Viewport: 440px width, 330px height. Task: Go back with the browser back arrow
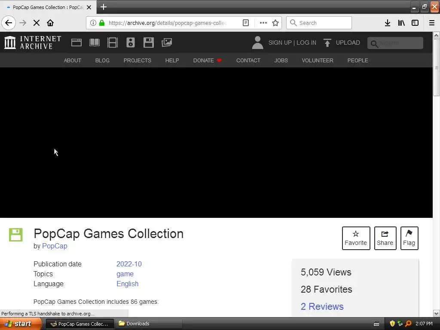(9, 23)
